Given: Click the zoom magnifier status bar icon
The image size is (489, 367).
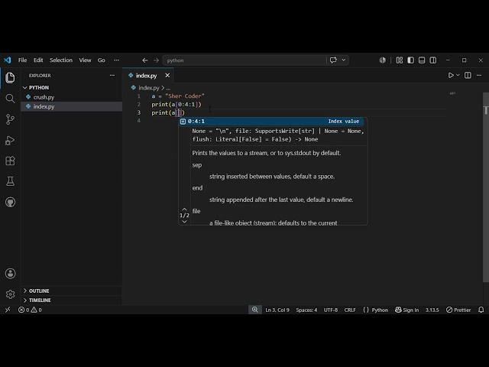Looking at the screenshot, I should pos(254,310).
